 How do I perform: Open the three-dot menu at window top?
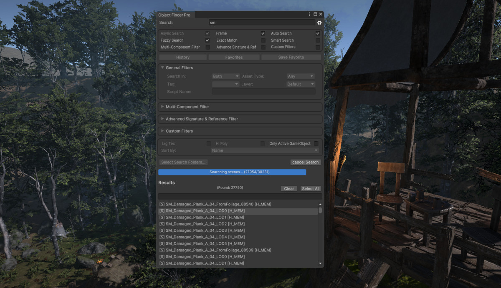coord(310,14)
